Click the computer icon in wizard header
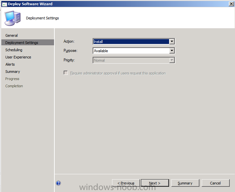The image size is (235, 192). pos(13,18)
